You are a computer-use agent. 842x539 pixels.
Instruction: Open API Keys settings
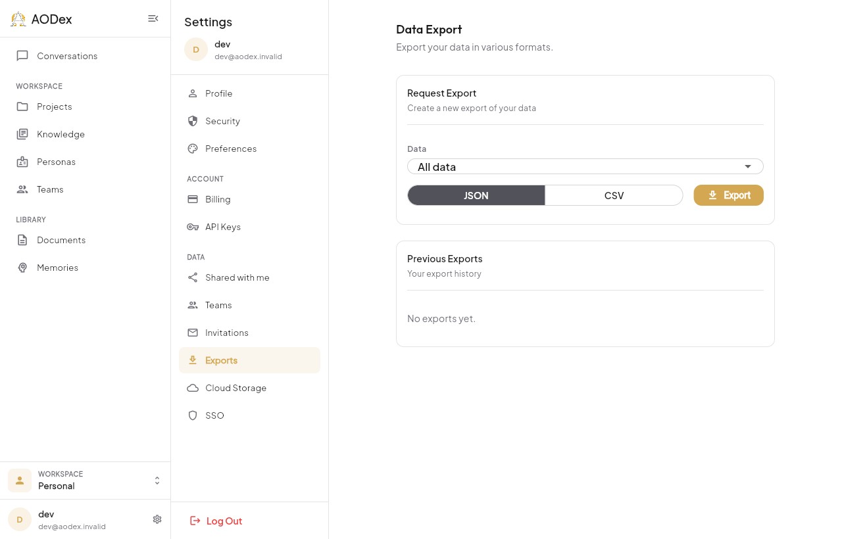pos(249,227)
